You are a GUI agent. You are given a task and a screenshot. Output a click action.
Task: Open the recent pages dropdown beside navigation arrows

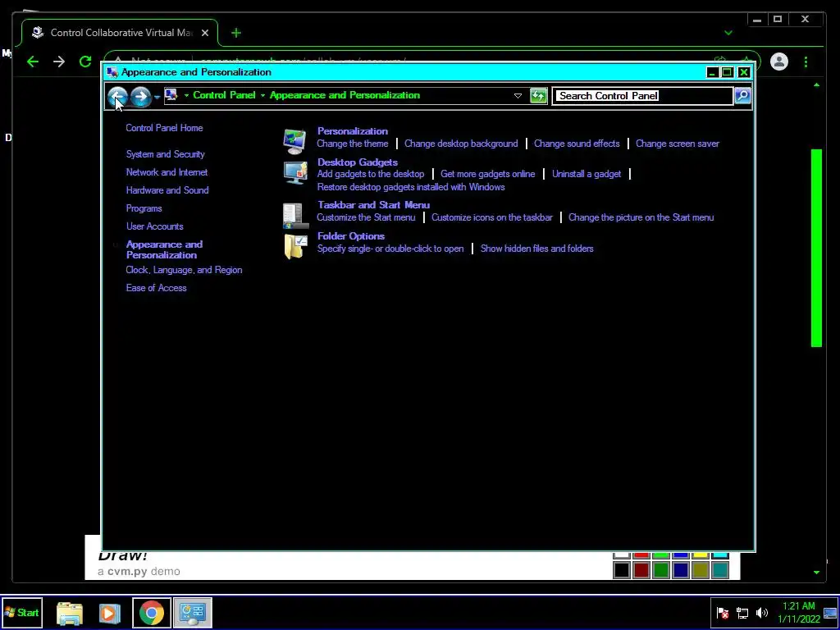[157, 97]
